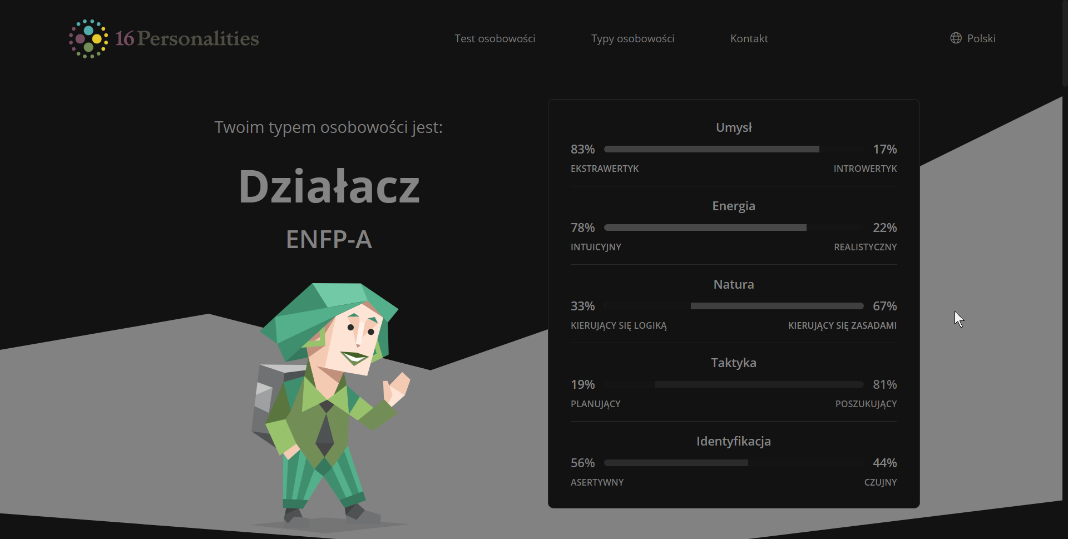1068x539 pixels.
Task: Click the Natura trait bar
Action: [733, 306]
